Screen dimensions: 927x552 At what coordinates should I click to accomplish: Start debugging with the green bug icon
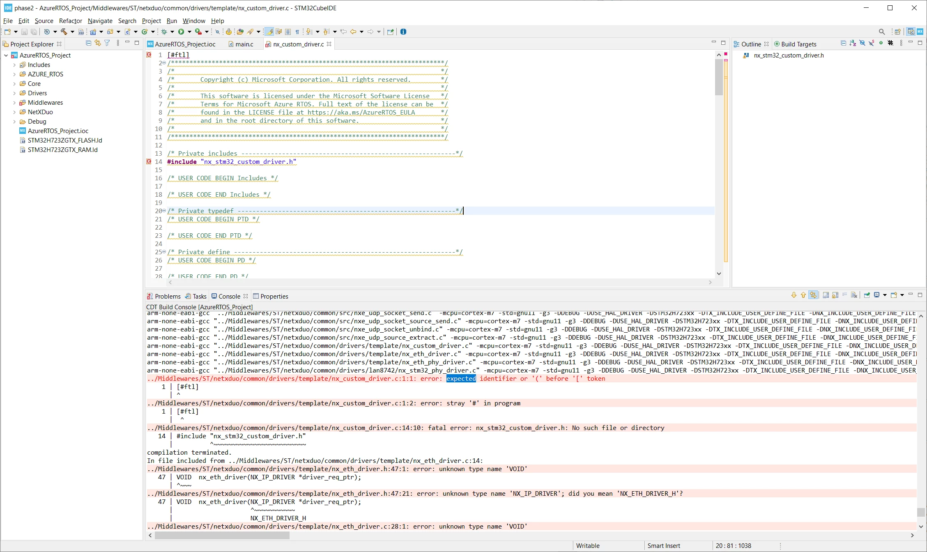pyautogui.click(x=164, y=32)
